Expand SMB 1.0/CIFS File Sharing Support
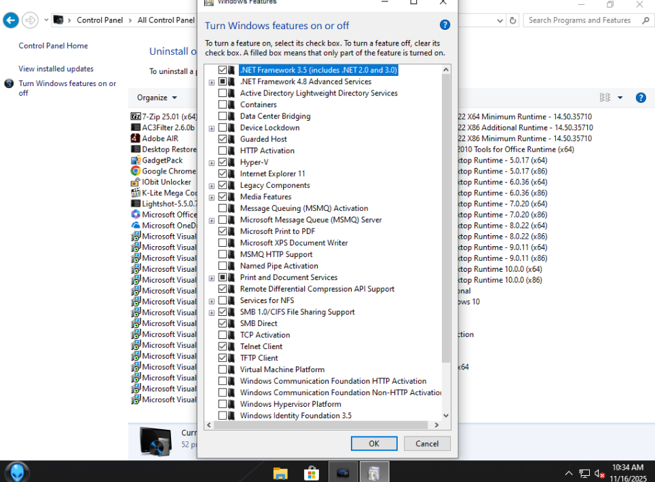 [x=212, y=313]
